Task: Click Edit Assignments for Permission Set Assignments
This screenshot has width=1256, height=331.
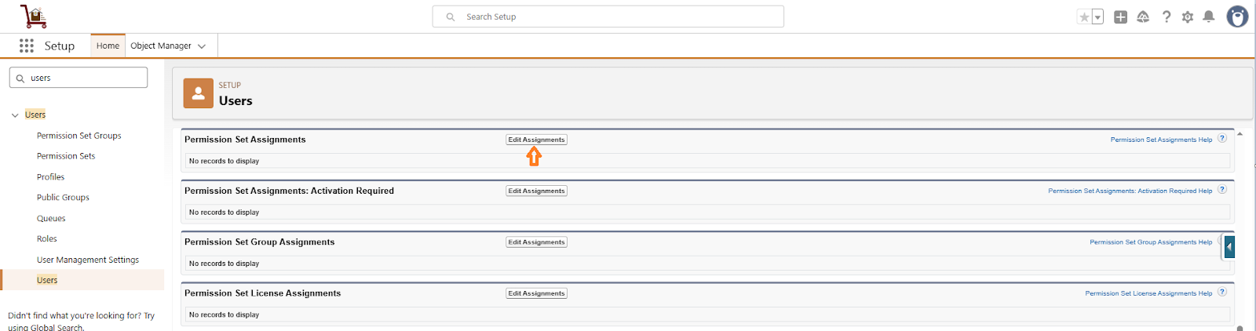Action: tap(536, 140)
